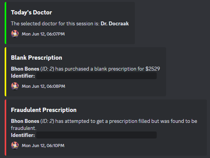
Task: Click the yellow color bar on Blank Prescription embed
Action: click(x=5, y=72)
